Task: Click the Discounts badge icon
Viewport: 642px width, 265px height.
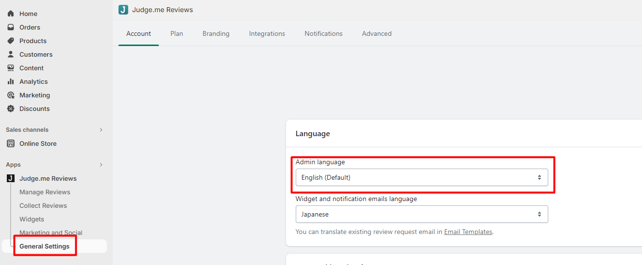Action: (11, 109)
